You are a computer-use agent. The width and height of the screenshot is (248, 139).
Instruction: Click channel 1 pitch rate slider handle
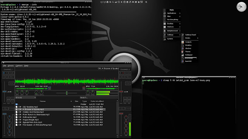coord(5,92)
